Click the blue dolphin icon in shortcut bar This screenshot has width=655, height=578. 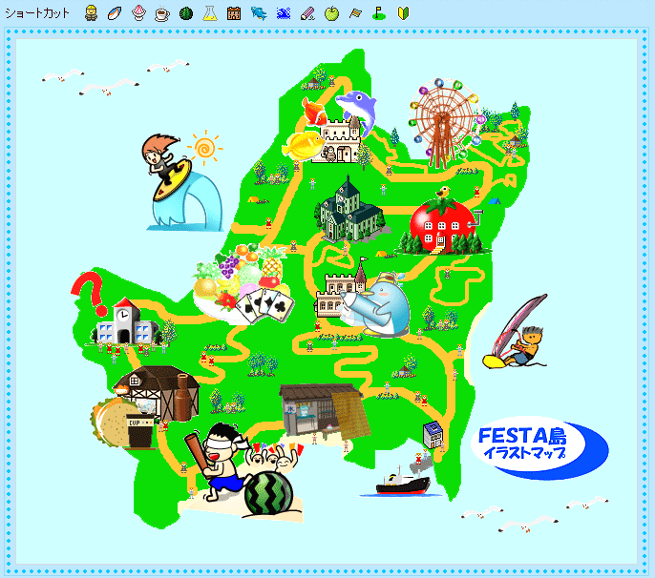[259, 12]
